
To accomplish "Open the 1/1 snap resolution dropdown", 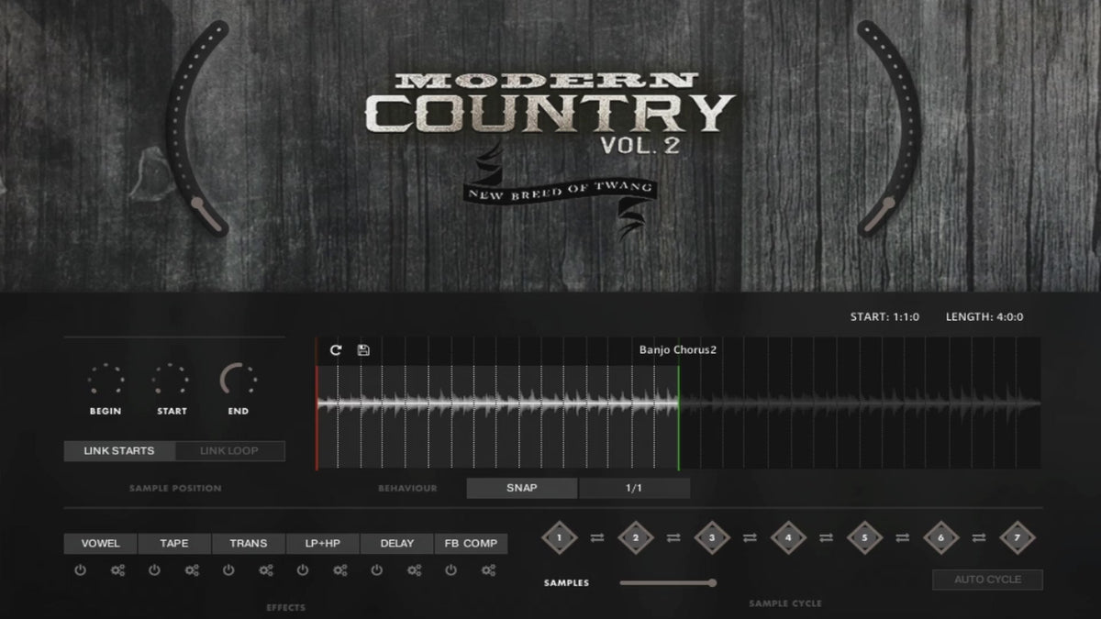I will pos(634,488).
